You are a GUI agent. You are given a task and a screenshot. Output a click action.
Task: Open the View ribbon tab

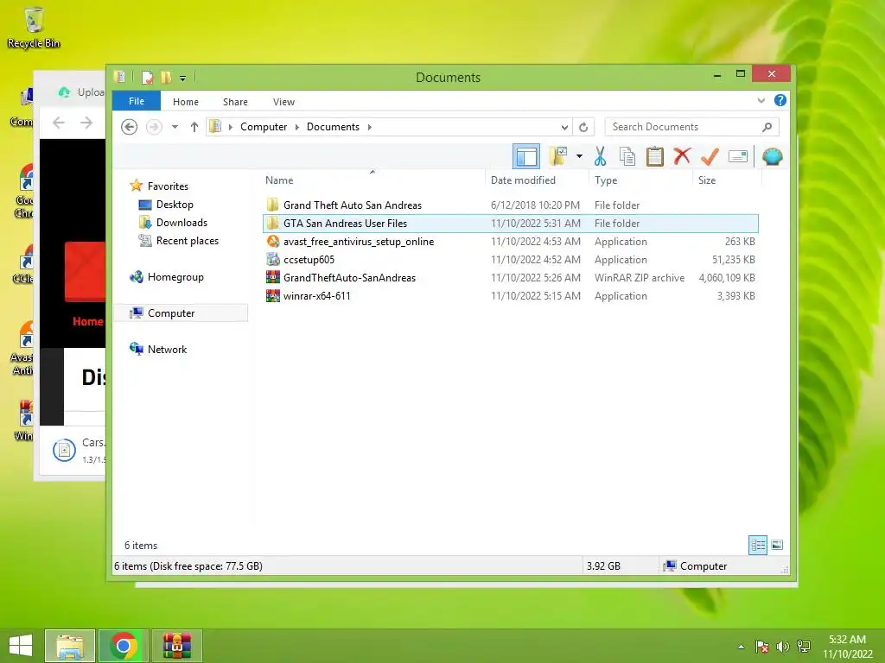pyautogui.click(x=283, y=102)
